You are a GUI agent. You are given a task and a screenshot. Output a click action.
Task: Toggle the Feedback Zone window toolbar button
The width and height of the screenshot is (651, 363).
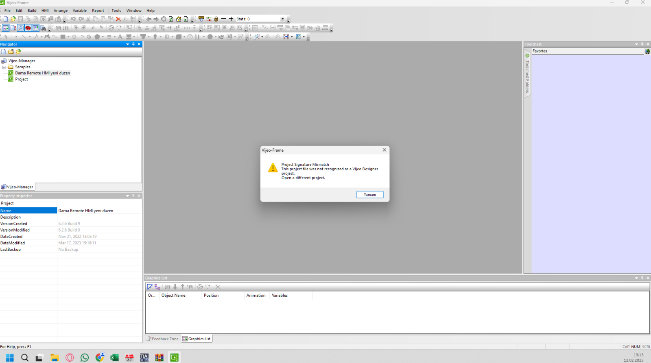click(x=13, y=28)
